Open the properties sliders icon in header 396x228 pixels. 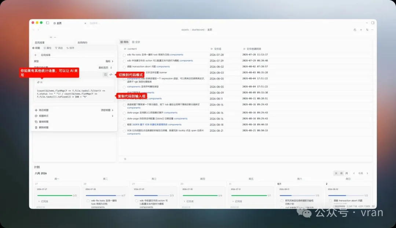click(367, 30)
